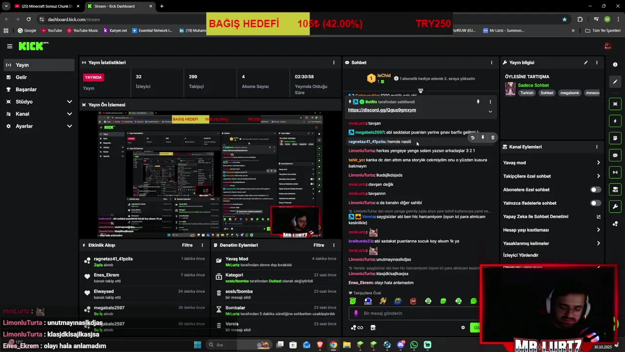Screen dimensions: 625x352
Task: Click the purple microphone icon in chat input
Action: click(356, 313)
